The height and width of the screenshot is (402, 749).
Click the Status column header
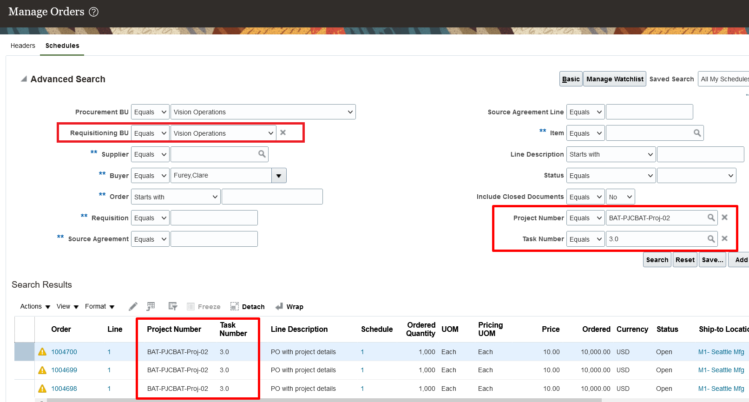pos(667,329)
